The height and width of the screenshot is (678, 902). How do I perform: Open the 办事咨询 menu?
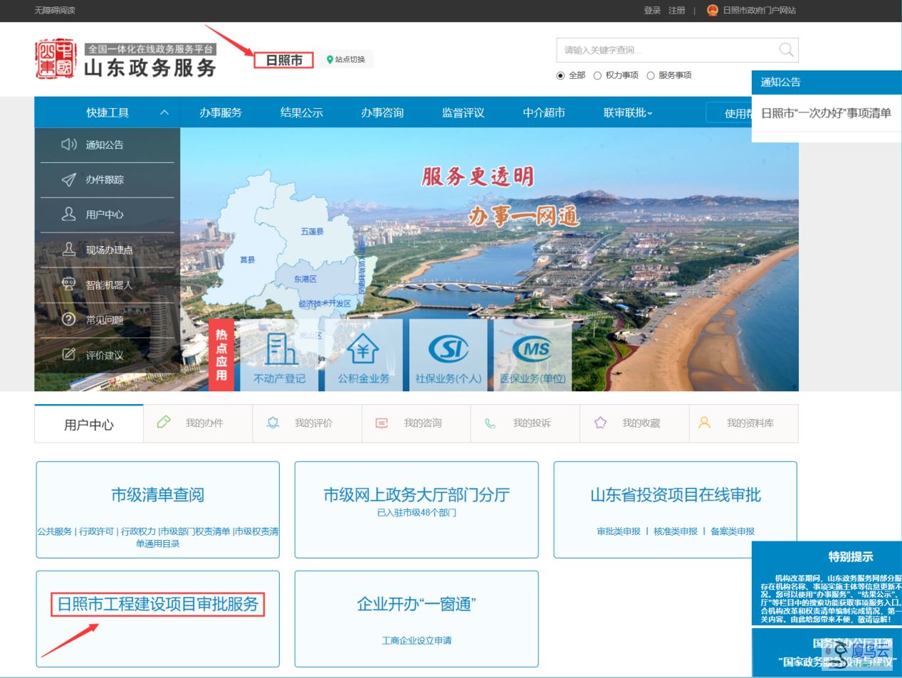tap(382, 112)
